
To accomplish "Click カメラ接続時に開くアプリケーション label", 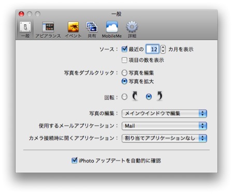I will (x=74, y=138).
